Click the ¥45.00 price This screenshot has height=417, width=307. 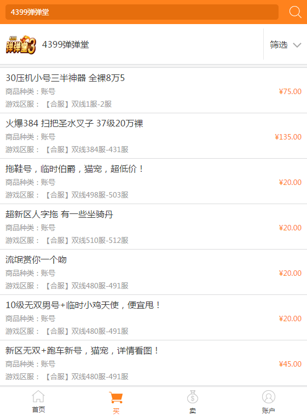[x=290, y=364]
